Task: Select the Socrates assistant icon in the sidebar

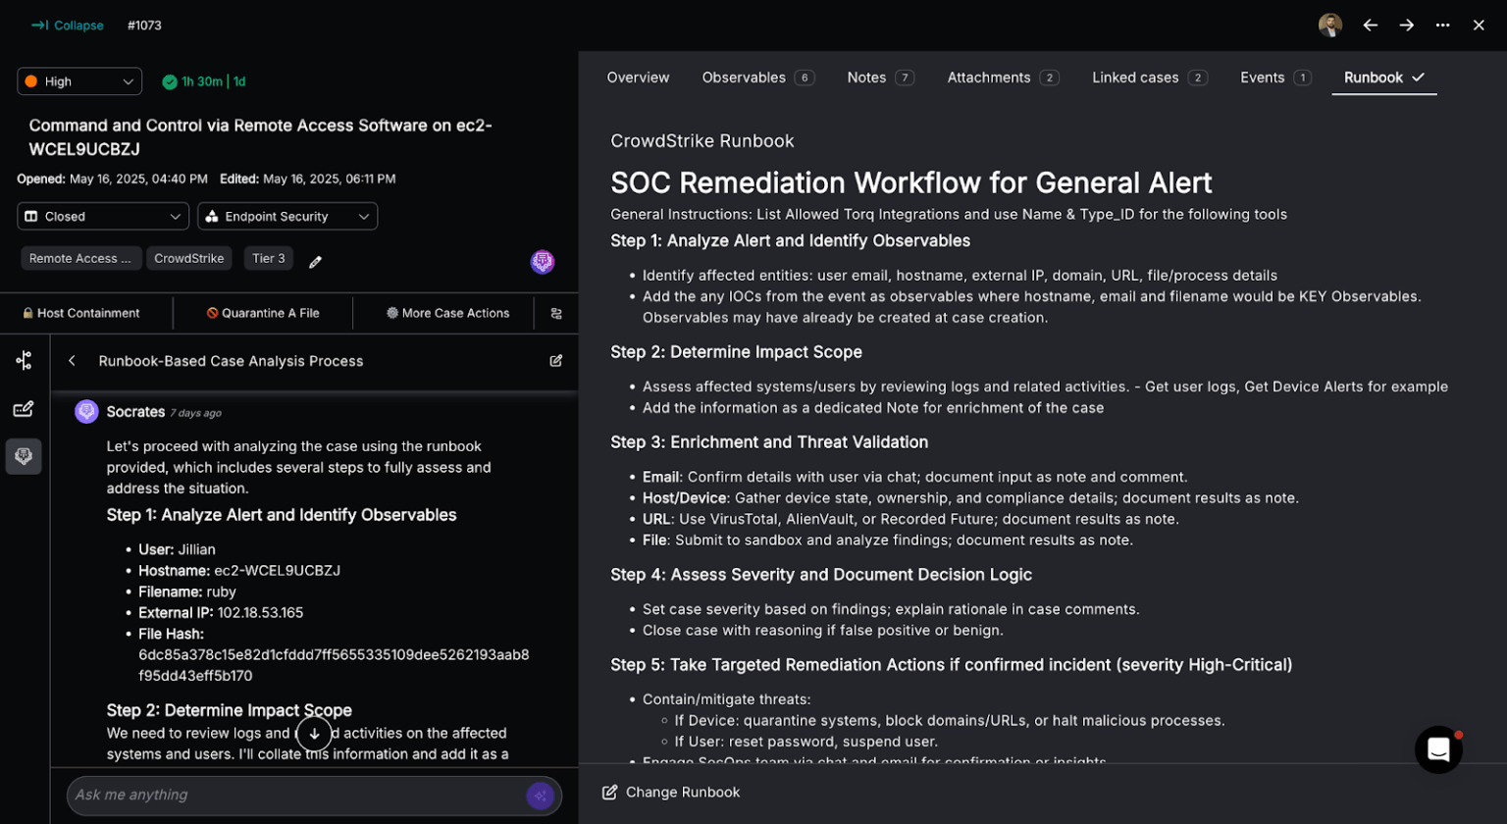Action: point(24,455)
